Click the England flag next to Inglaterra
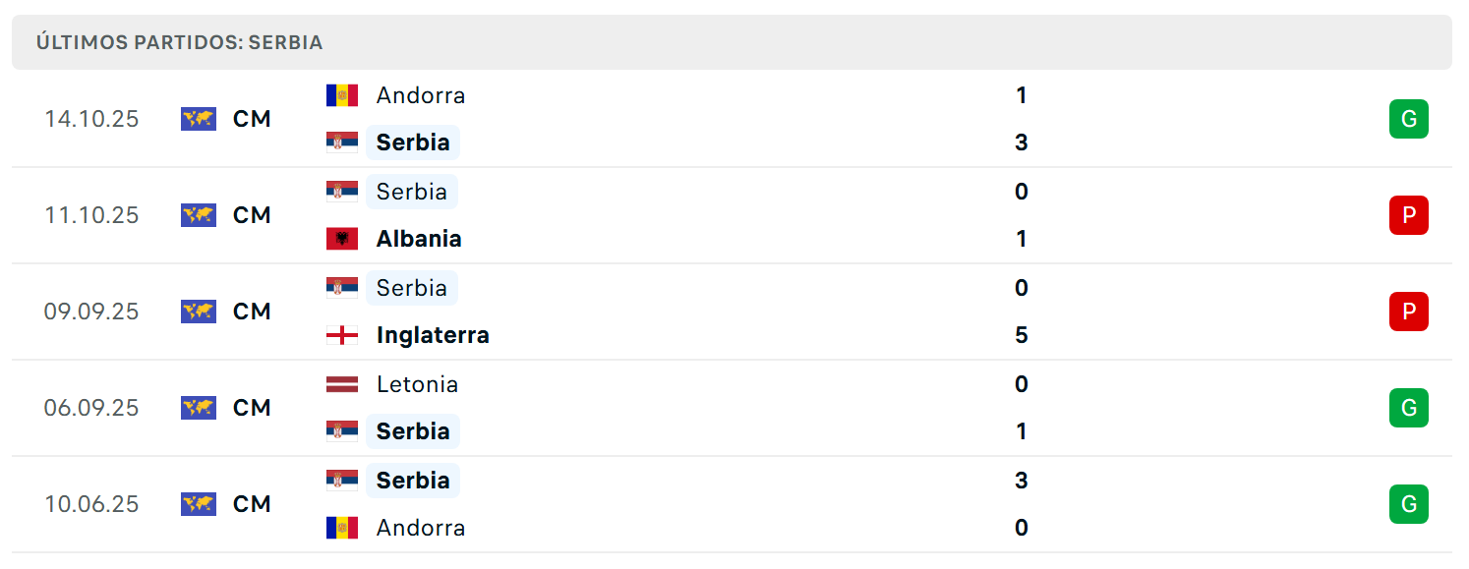 pos(342,335)
